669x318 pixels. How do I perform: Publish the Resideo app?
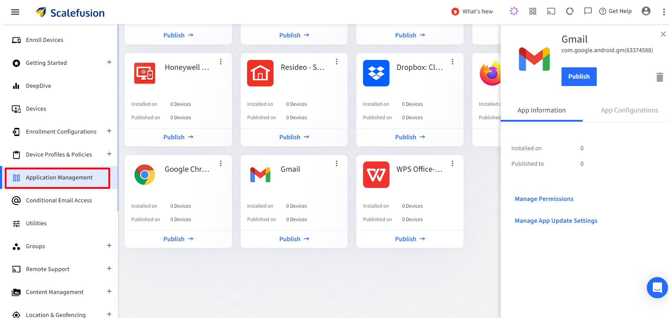[294, 137]
